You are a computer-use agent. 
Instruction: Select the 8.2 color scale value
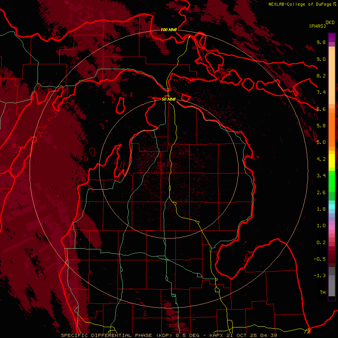pos(321,75)
